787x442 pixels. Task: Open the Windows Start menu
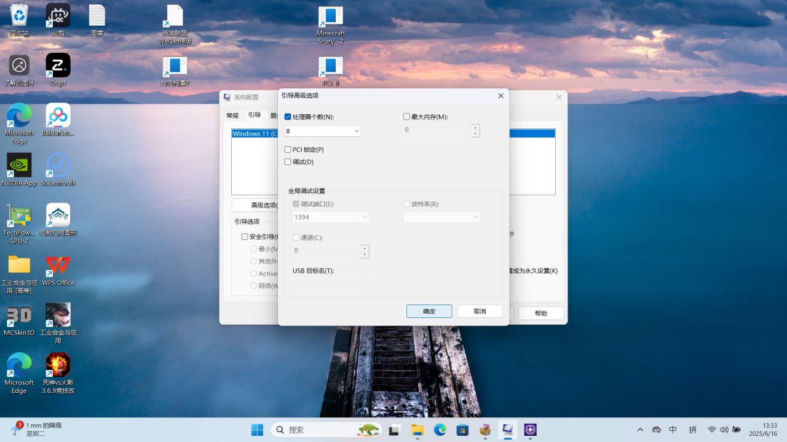[257, 430]
